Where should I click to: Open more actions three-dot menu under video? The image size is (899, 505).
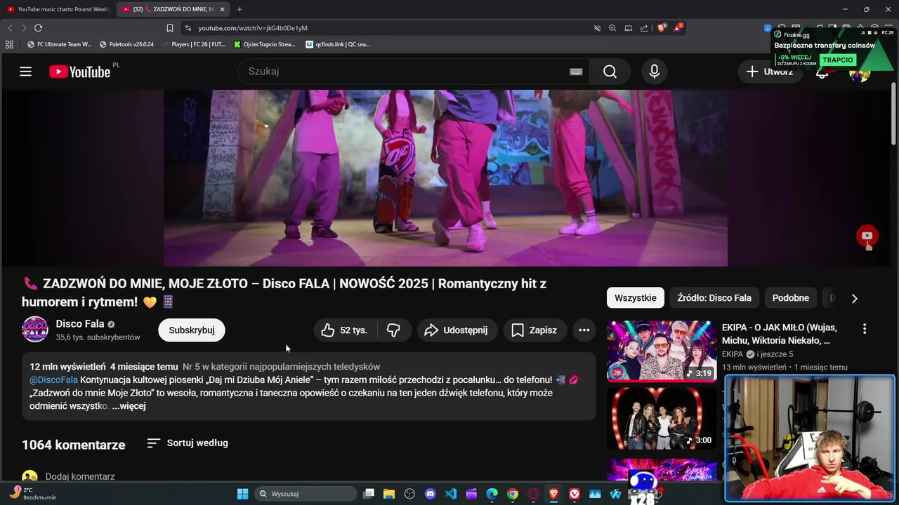click(x=584, y=330)
